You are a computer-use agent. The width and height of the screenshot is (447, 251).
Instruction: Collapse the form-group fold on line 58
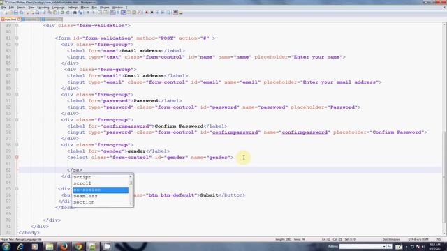(17, 145)
